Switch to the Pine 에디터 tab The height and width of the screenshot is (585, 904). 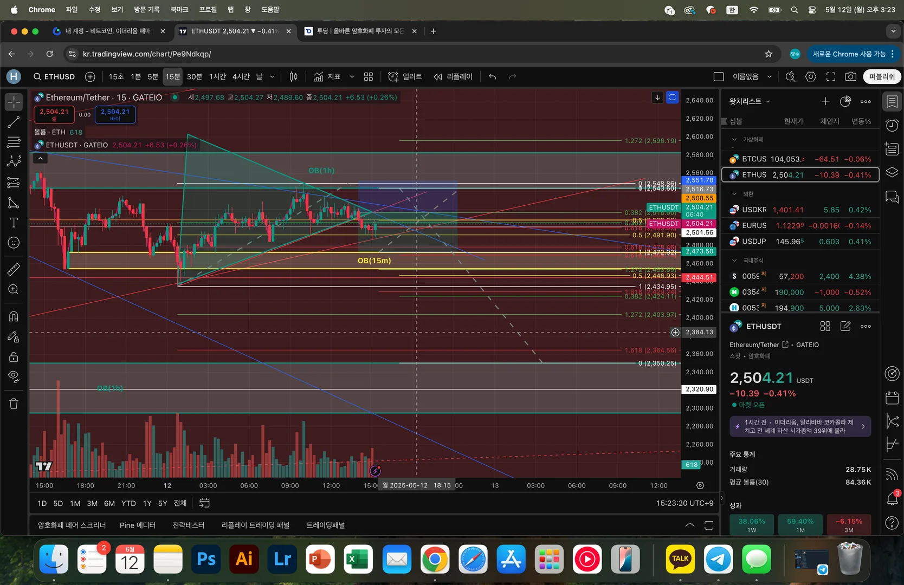coord(137,525)
